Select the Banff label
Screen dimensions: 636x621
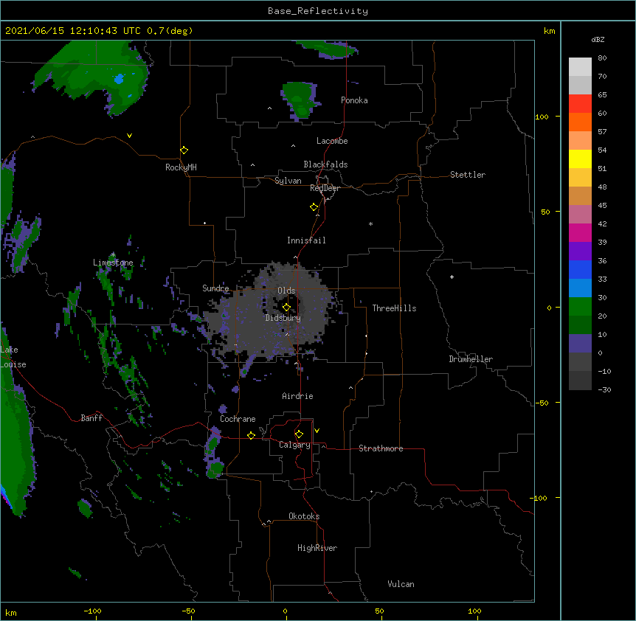[x=91, y=418]
